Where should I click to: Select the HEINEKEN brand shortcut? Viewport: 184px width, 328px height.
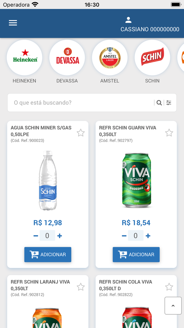click(x=24, y=57)
